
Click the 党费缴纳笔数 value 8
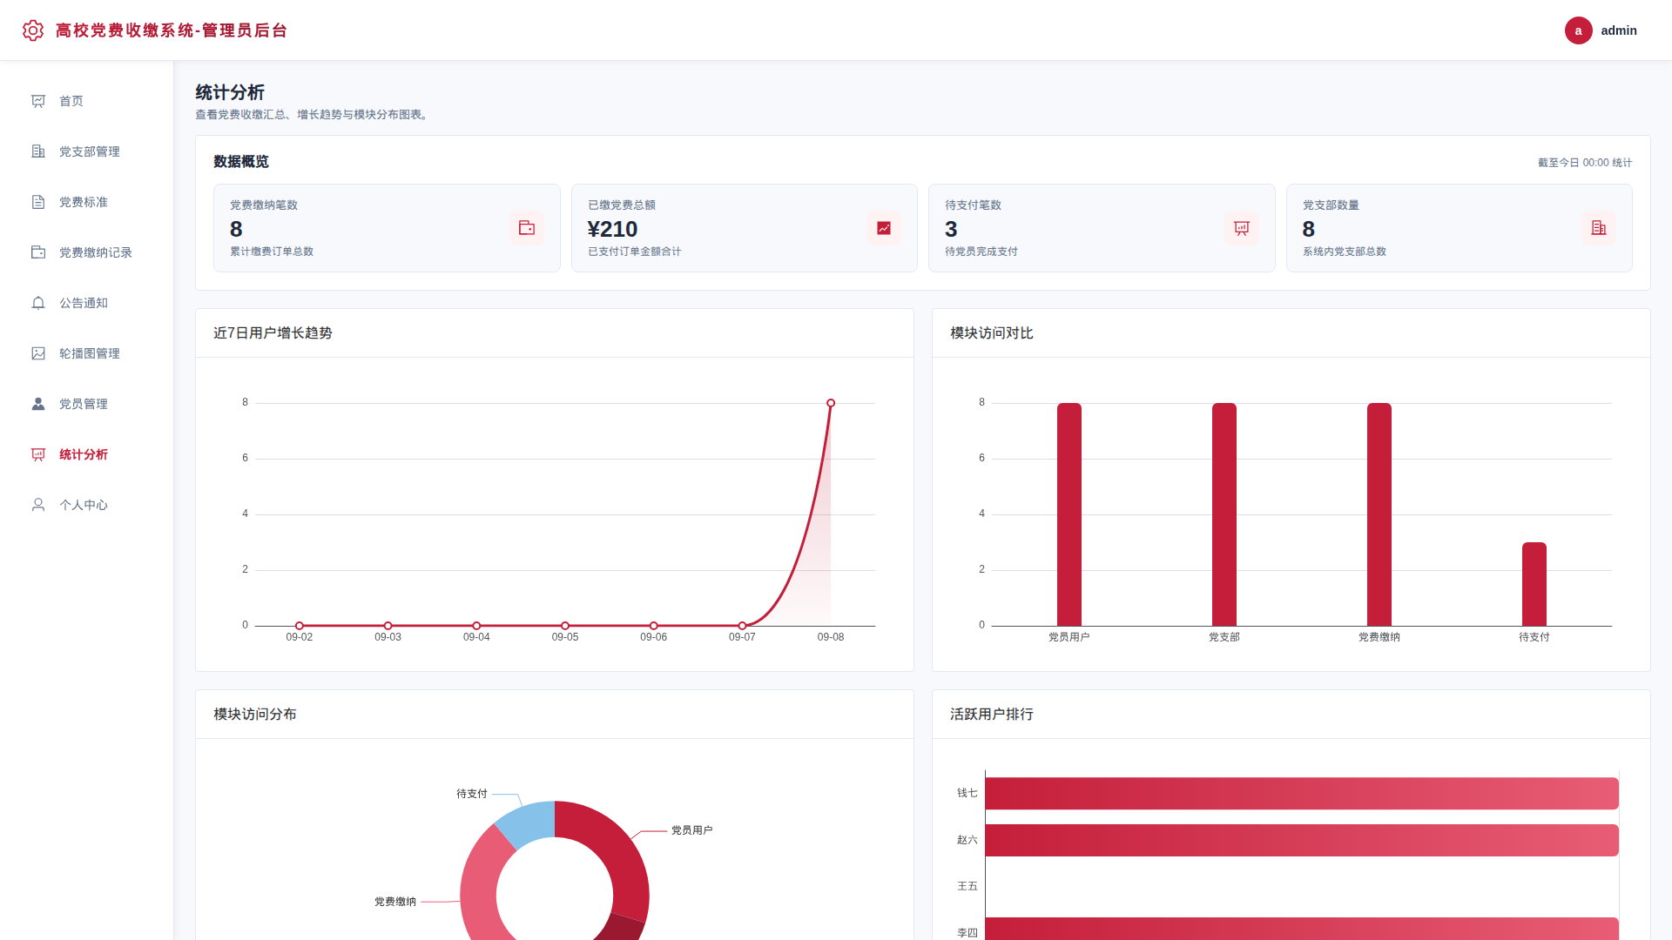tap(236, 229)
